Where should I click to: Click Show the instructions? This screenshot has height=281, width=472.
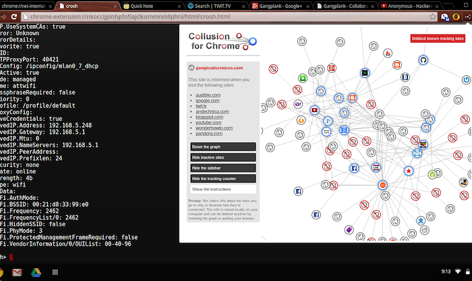(x=223, y=189)
